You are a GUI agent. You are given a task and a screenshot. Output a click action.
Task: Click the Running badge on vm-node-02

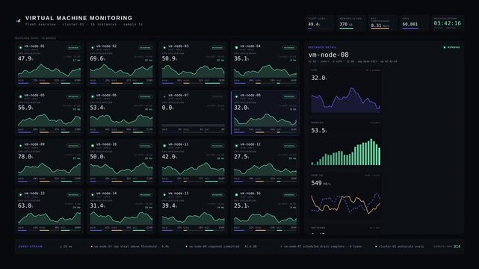146,48
